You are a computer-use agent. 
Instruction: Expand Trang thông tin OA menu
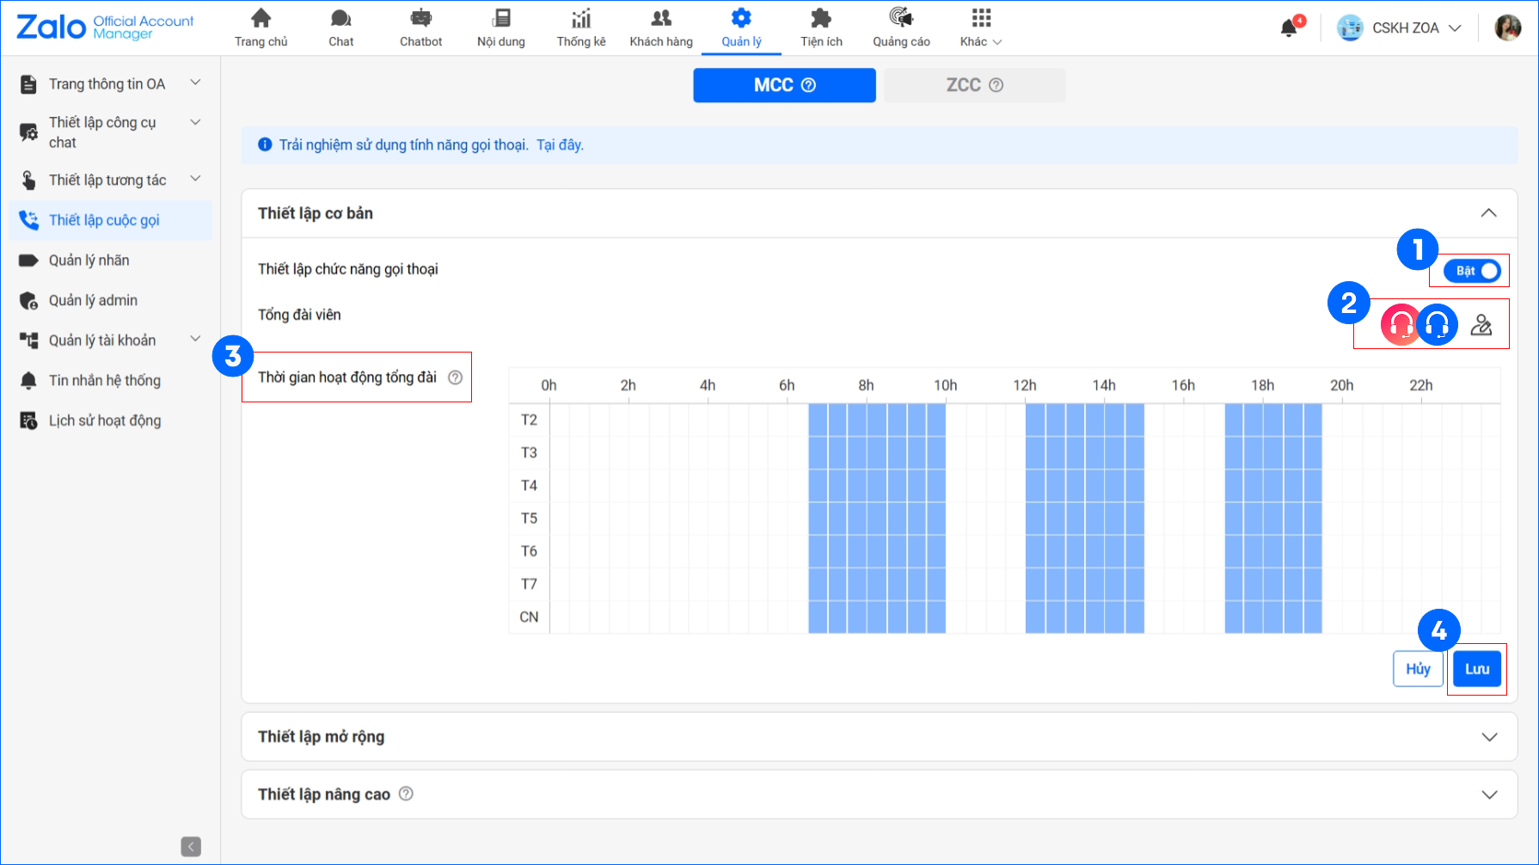pyautogui.click(x=195, y=83)
